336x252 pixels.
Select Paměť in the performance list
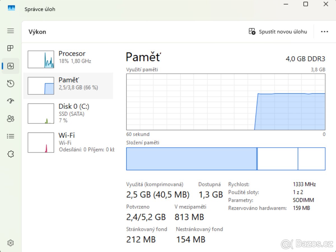(68, 86)
